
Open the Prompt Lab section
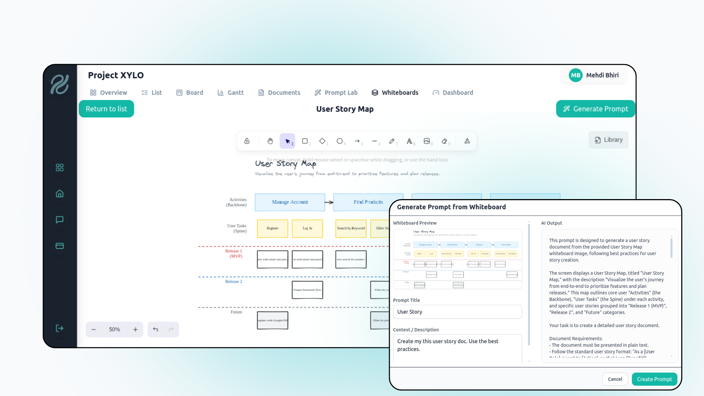(336, 92)
